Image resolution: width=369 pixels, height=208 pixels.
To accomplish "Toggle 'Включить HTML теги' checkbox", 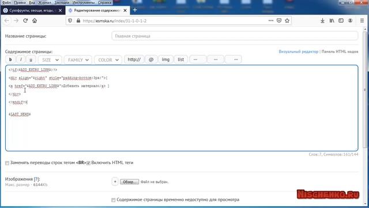I will pos(88,163).
